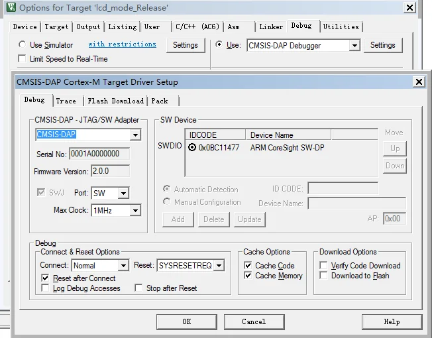Toggle the Reset after Connect checkbox
This screenshot has height=338, width=432.
click(x=45, y=278)
